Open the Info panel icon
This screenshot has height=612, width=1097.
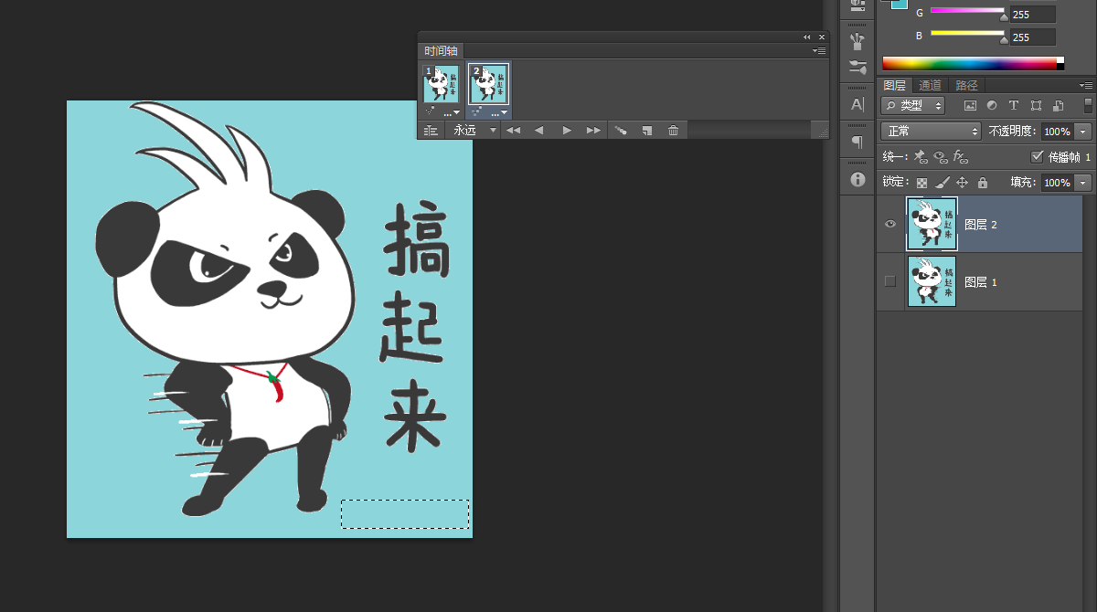click(x=857, y=179)
